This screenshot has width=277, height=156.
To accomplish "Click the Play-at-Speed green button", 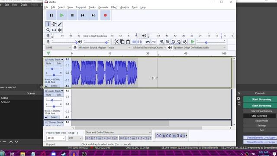I will click(193, 42).
